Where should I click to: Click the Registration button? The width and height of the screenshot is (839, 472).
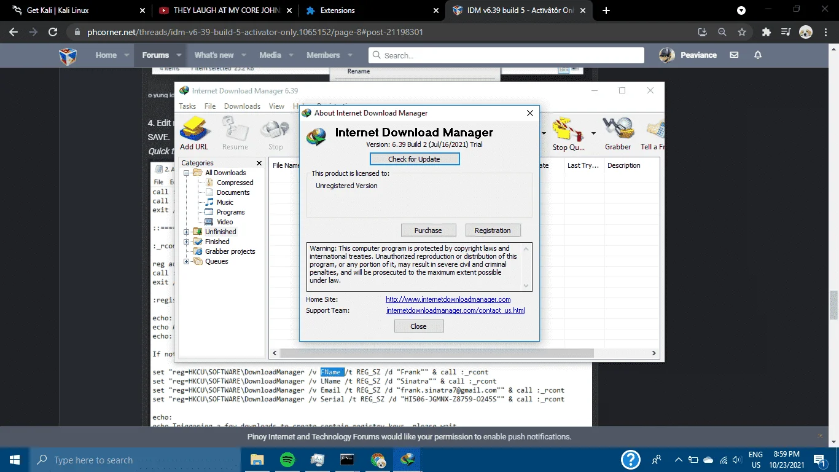pos(493,230)
